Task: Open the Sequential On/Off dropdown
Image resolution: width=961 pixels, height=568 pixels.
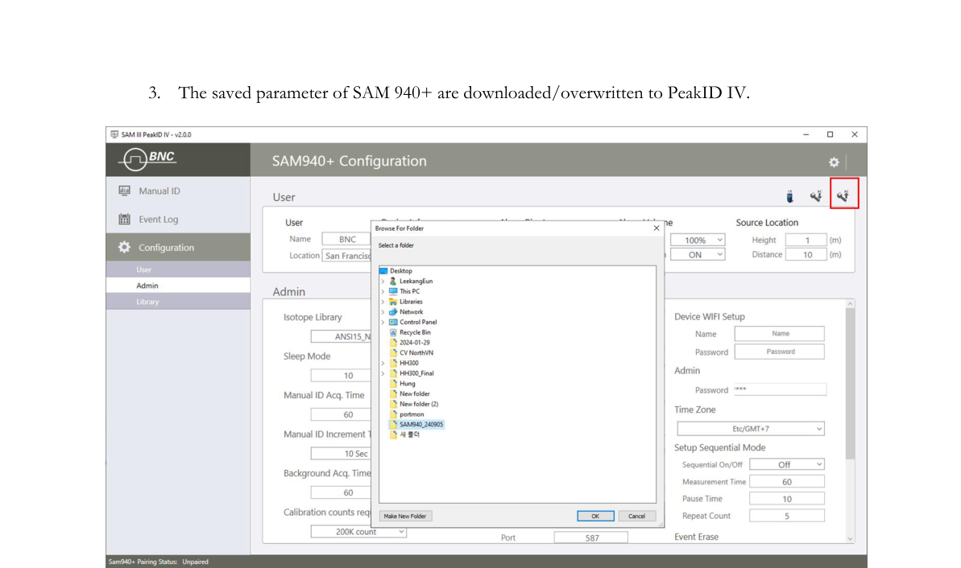Action: (x=787, y=464)
